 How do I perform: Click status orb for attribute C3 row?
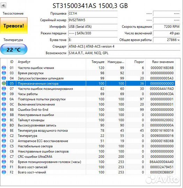tap(4, 141)
